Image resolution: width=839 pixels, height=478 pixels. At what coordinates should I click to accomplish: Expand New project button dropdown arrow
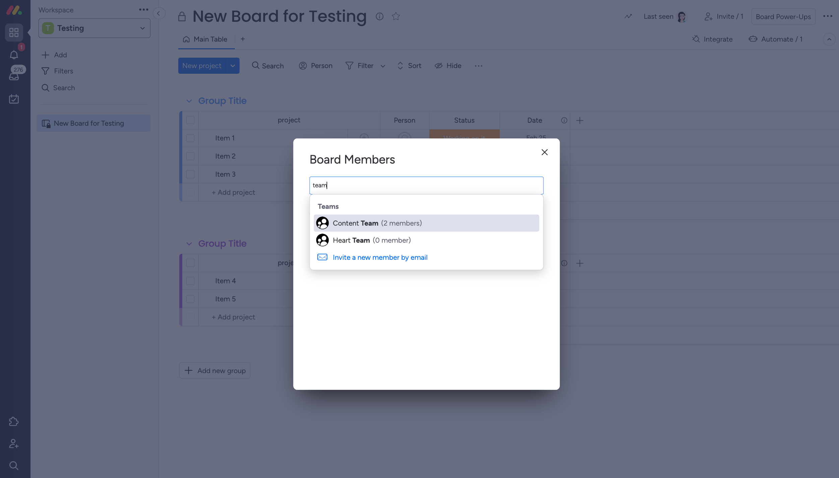click(x=233, y=66)
